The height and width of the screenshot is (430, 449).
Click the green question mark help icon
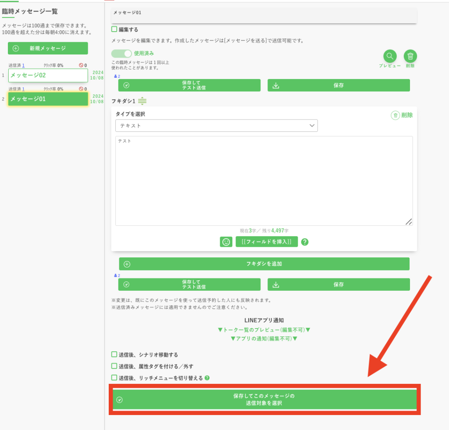click(x=305, y=242)
